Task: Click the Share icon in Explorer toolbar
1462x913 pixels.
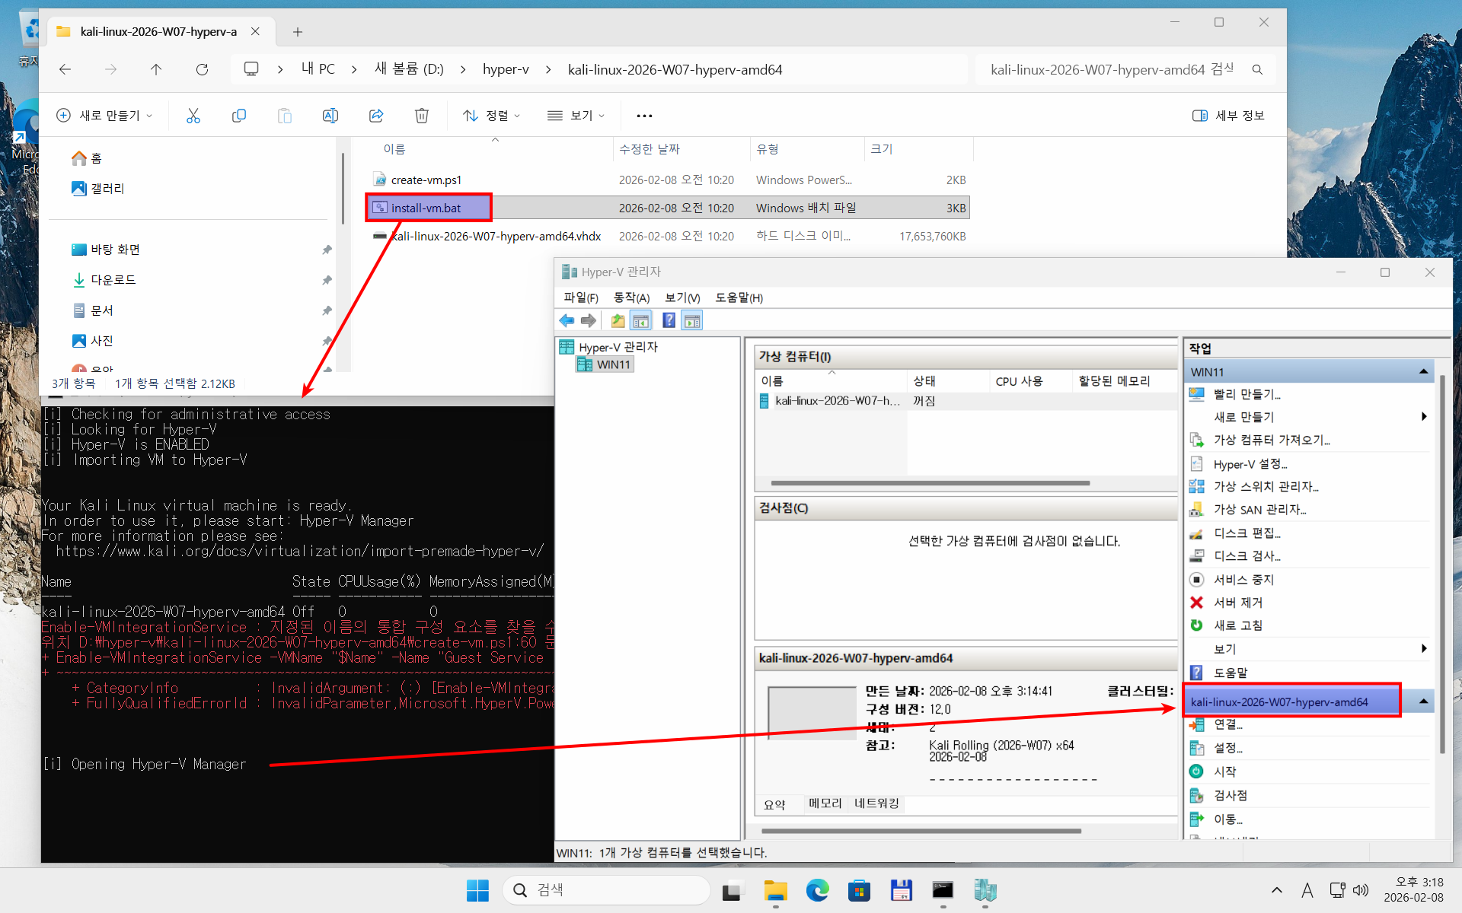Action: pos(376,116)
